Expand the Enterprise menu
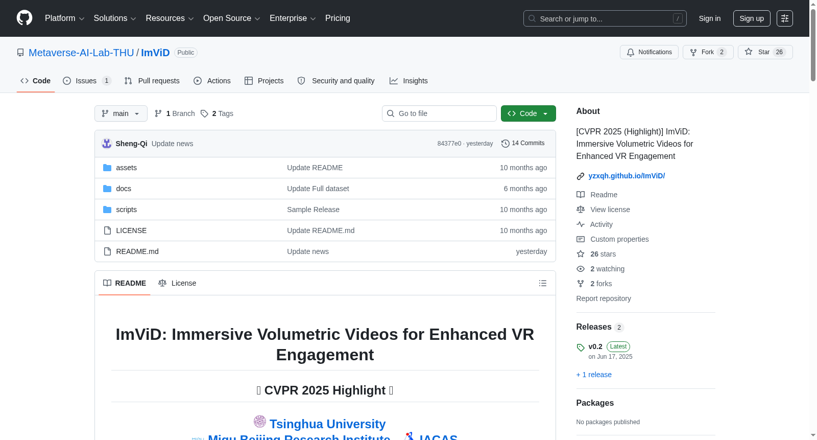 coord(293,18)
